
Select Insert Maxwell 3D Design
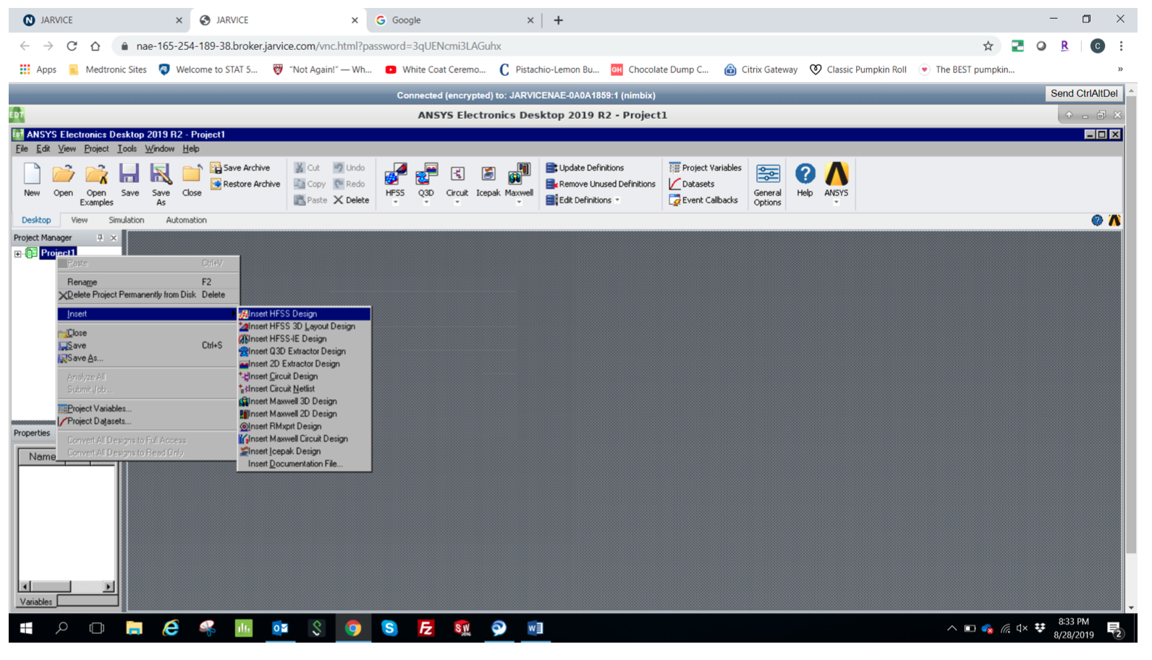(304, 402)
